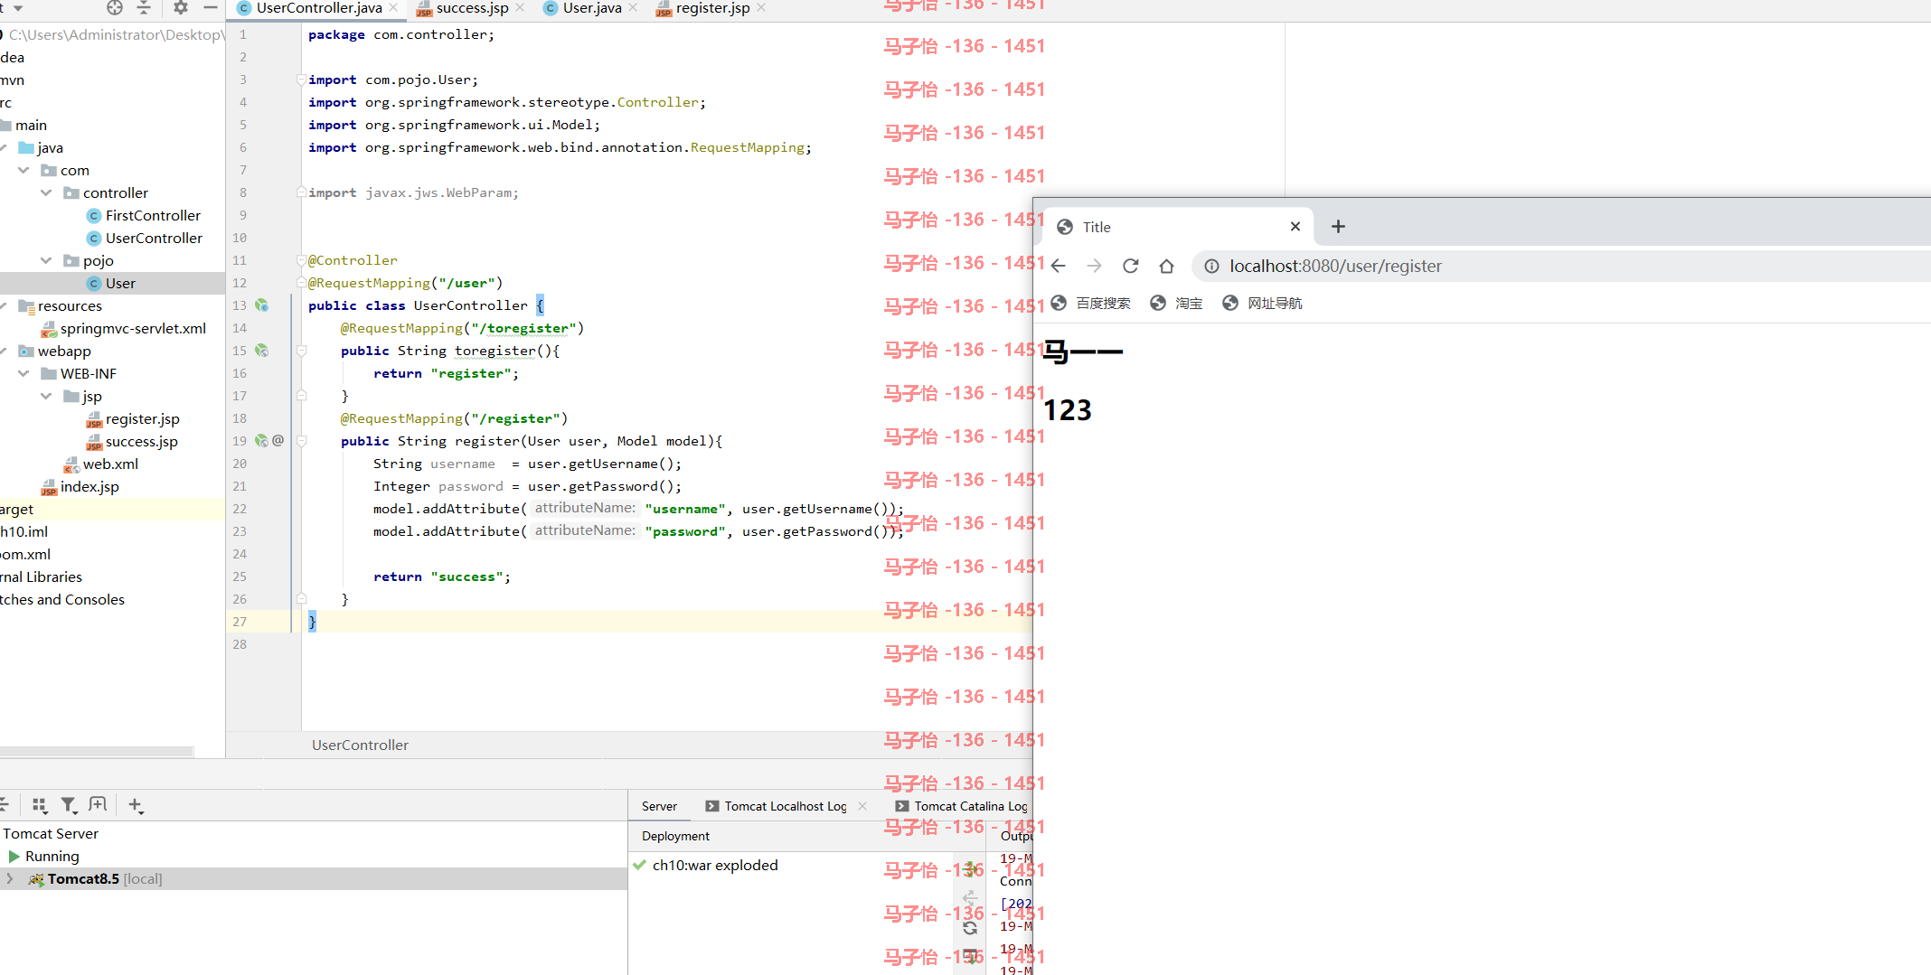Image resolution: width=1931 pixels, height=975 pixels.
Task: Close the Tomcat Localhost Log tab
Action: tap(862, 806)
